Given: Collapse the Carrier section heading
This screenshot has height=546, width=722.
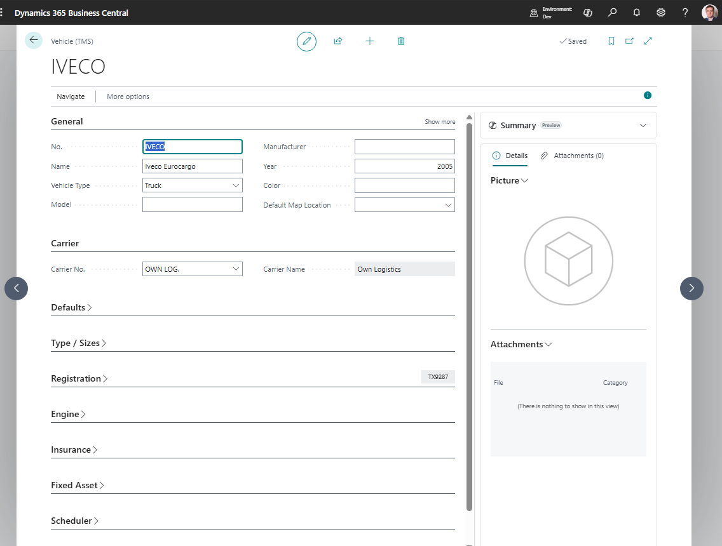Looking at the screenshot, I should tap(65, 243).
